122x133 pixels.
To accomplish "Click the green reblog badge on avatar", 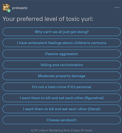I will point(9,11).
